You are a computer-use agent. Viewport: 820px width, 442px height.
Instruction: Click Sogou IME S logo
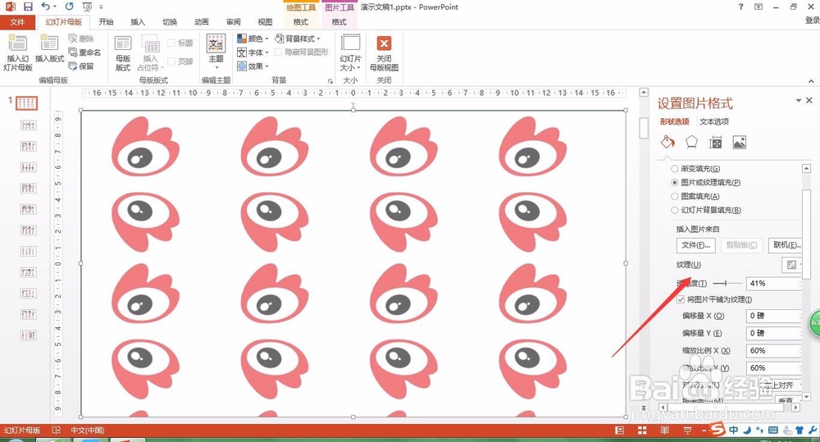[718, 429]
